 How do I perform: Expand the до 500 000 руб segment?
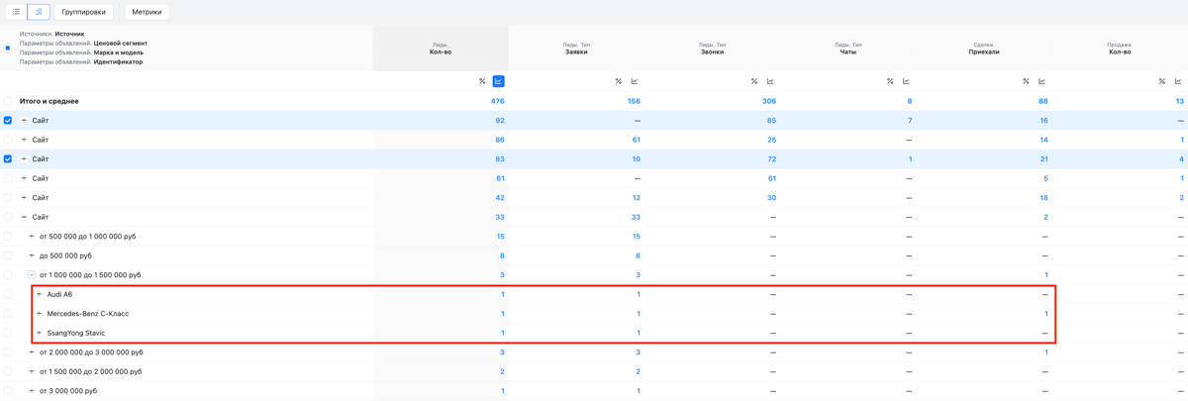pos(32,255)
